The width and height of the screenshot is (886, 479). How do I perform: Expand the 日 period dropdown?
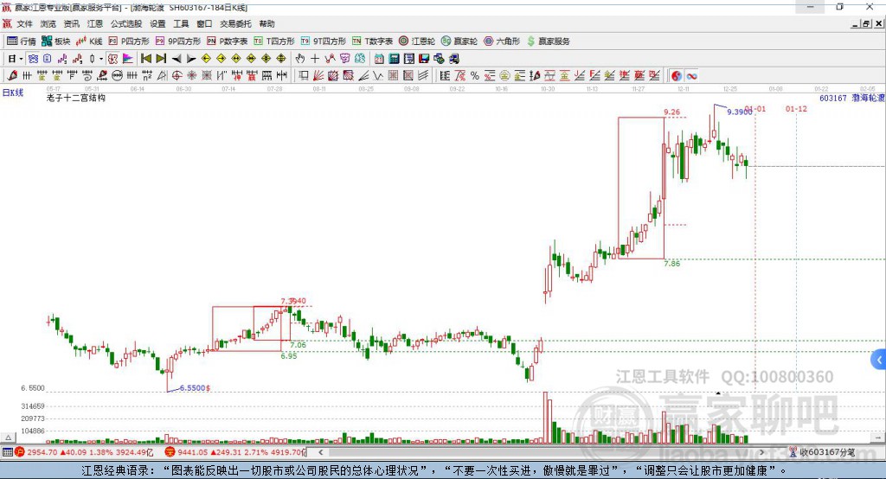tap(21, 59)
